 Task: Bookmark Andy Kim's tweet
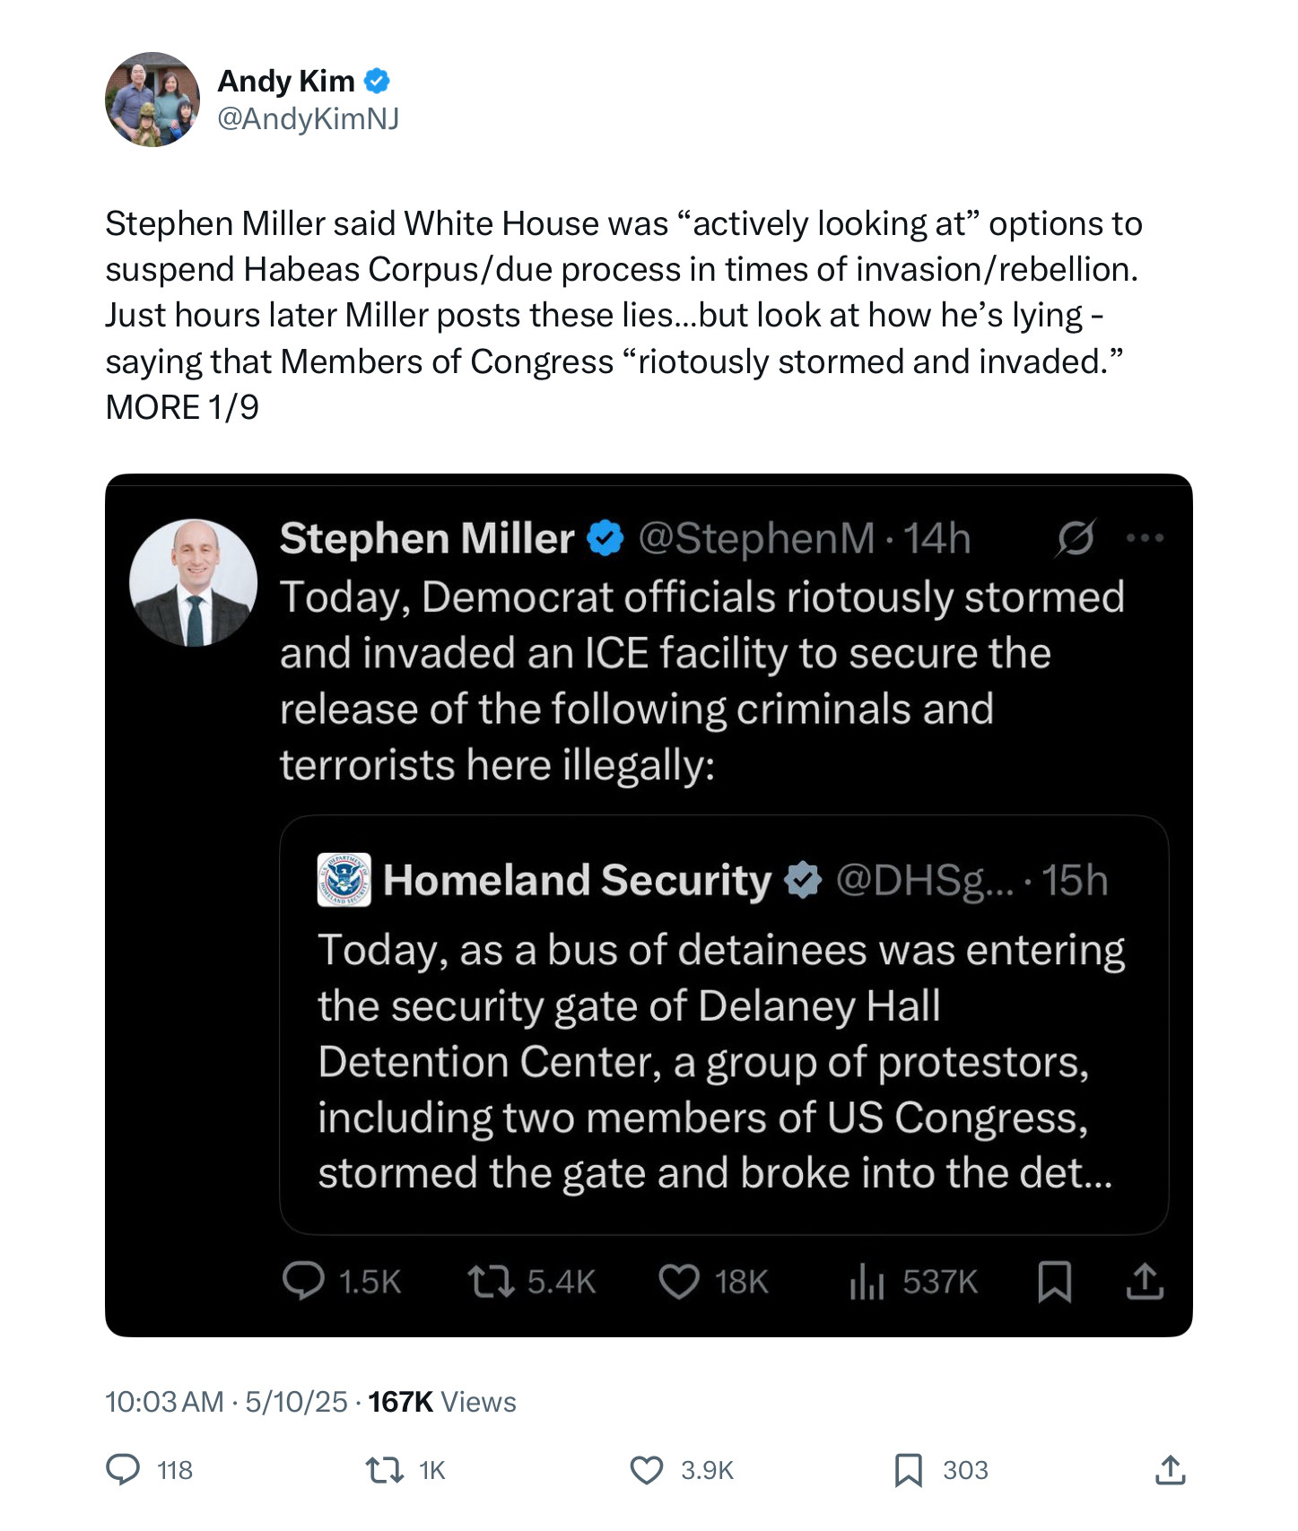click(908, 1470)
